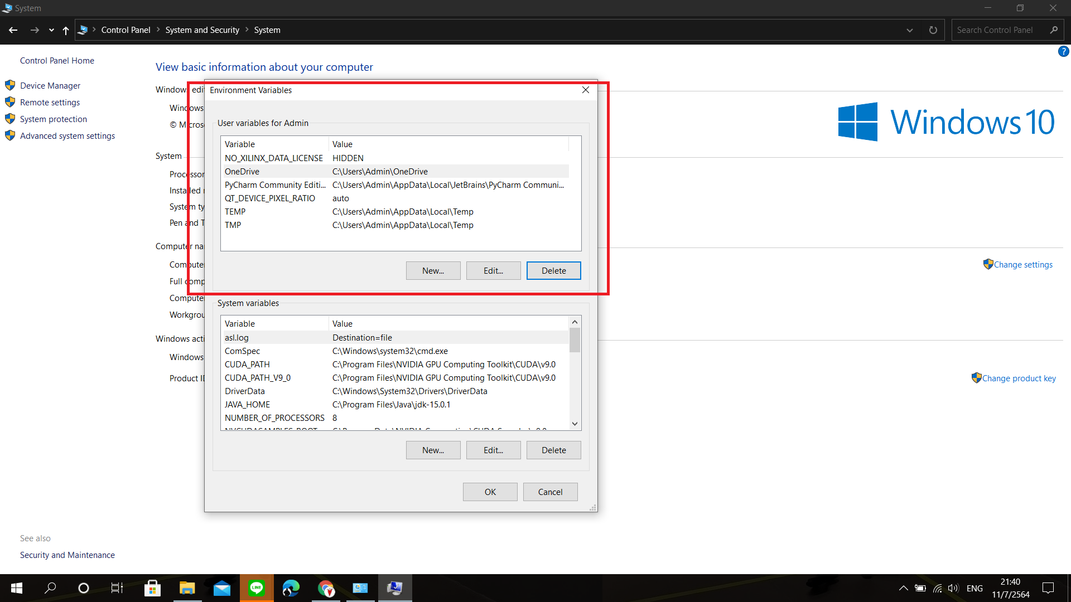The width and height of the screenshot is (1071, 602).
Task: Click Edit button for user variables
Action: [493, 271]
